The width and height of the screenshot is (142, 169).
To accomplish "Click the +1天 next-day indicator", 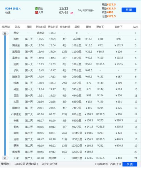I will point(72,13).
